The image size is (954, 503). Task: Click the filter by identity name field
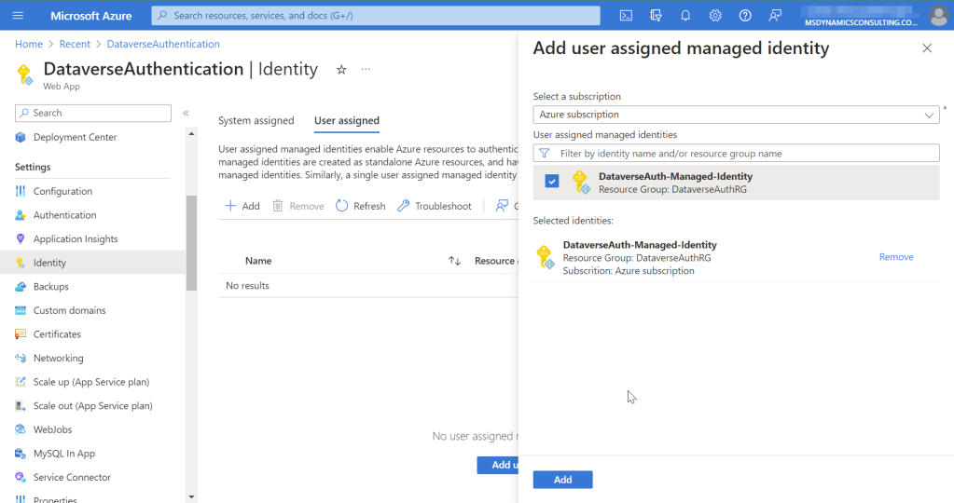tap(735, 154)
